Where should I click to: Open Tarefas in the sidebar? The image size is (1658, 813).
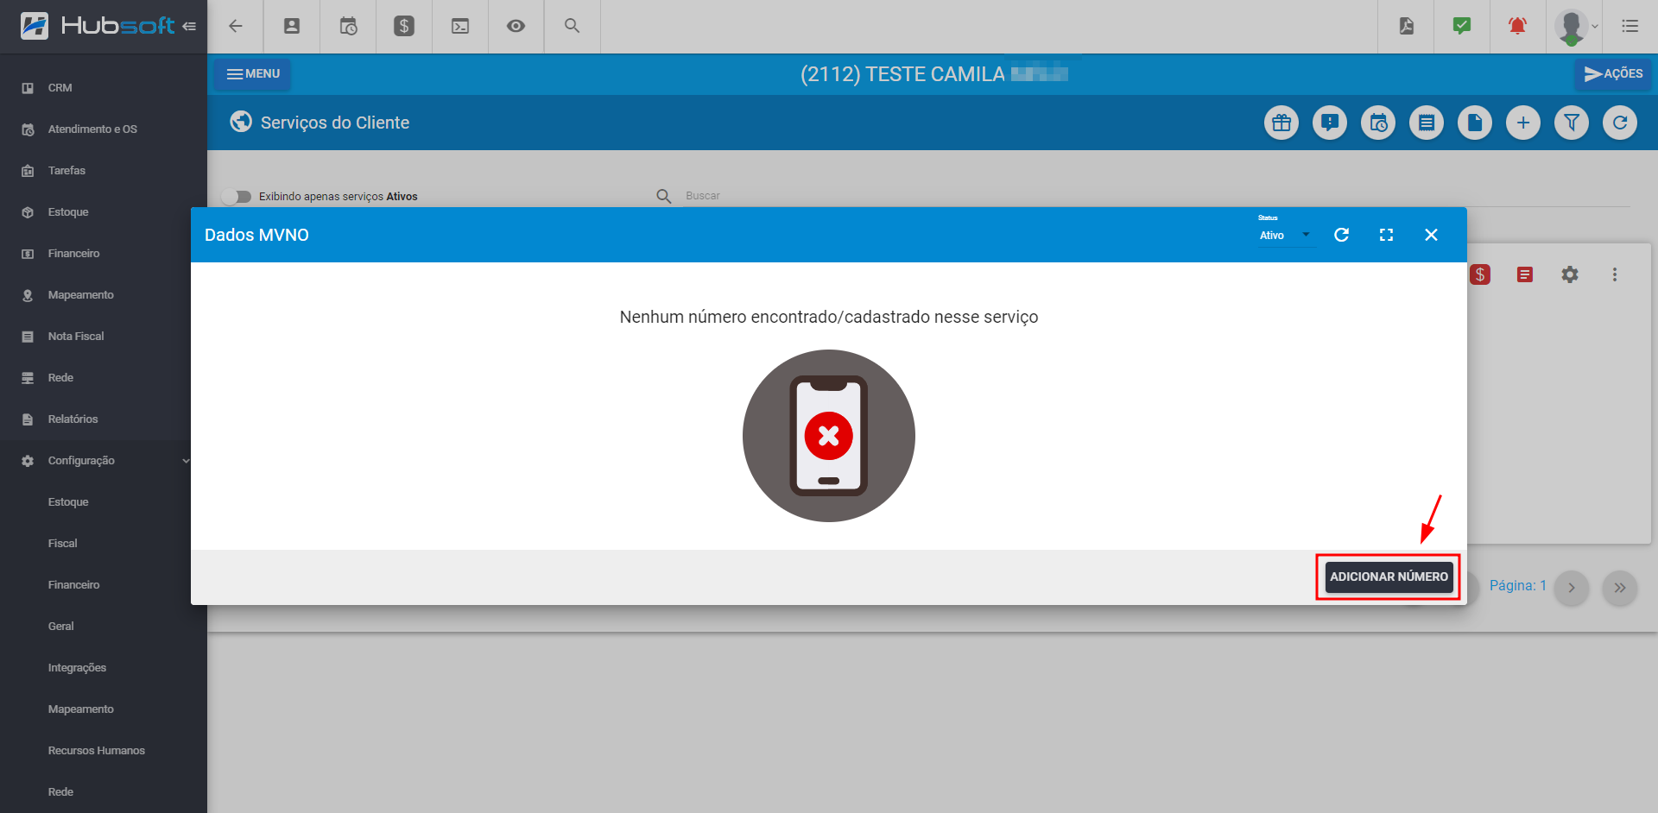pos(104,171)
